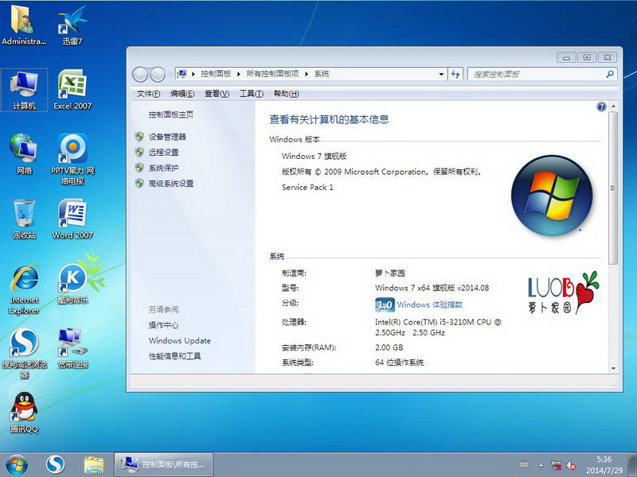Expand the arrow after 所有控制面板项 in the address bar
Viewport: 637px width, 477px height.
click(307, 74)
